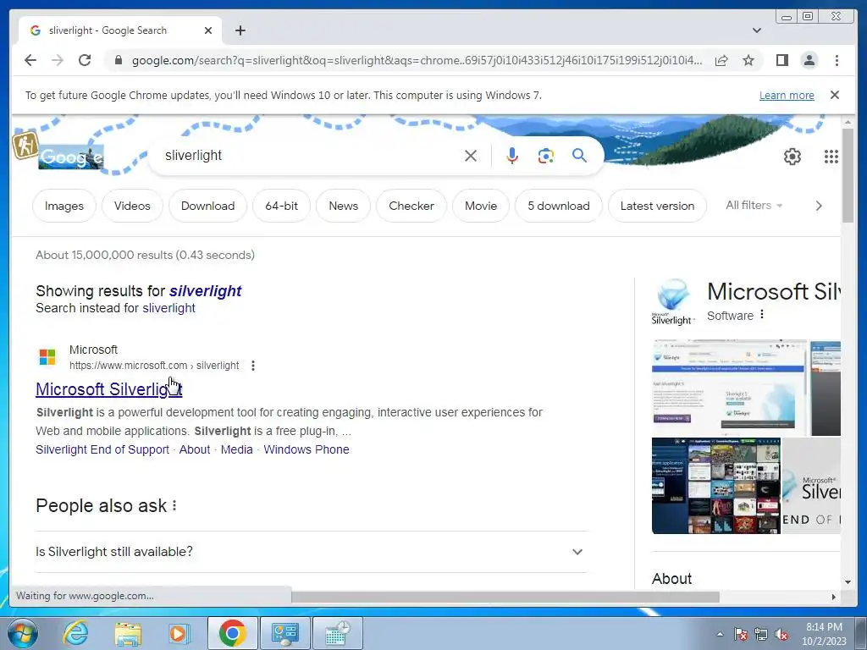Select the Movie filter chip
Image resolution: width=867 pixels, height=650 pixels.
pos(481,206)
